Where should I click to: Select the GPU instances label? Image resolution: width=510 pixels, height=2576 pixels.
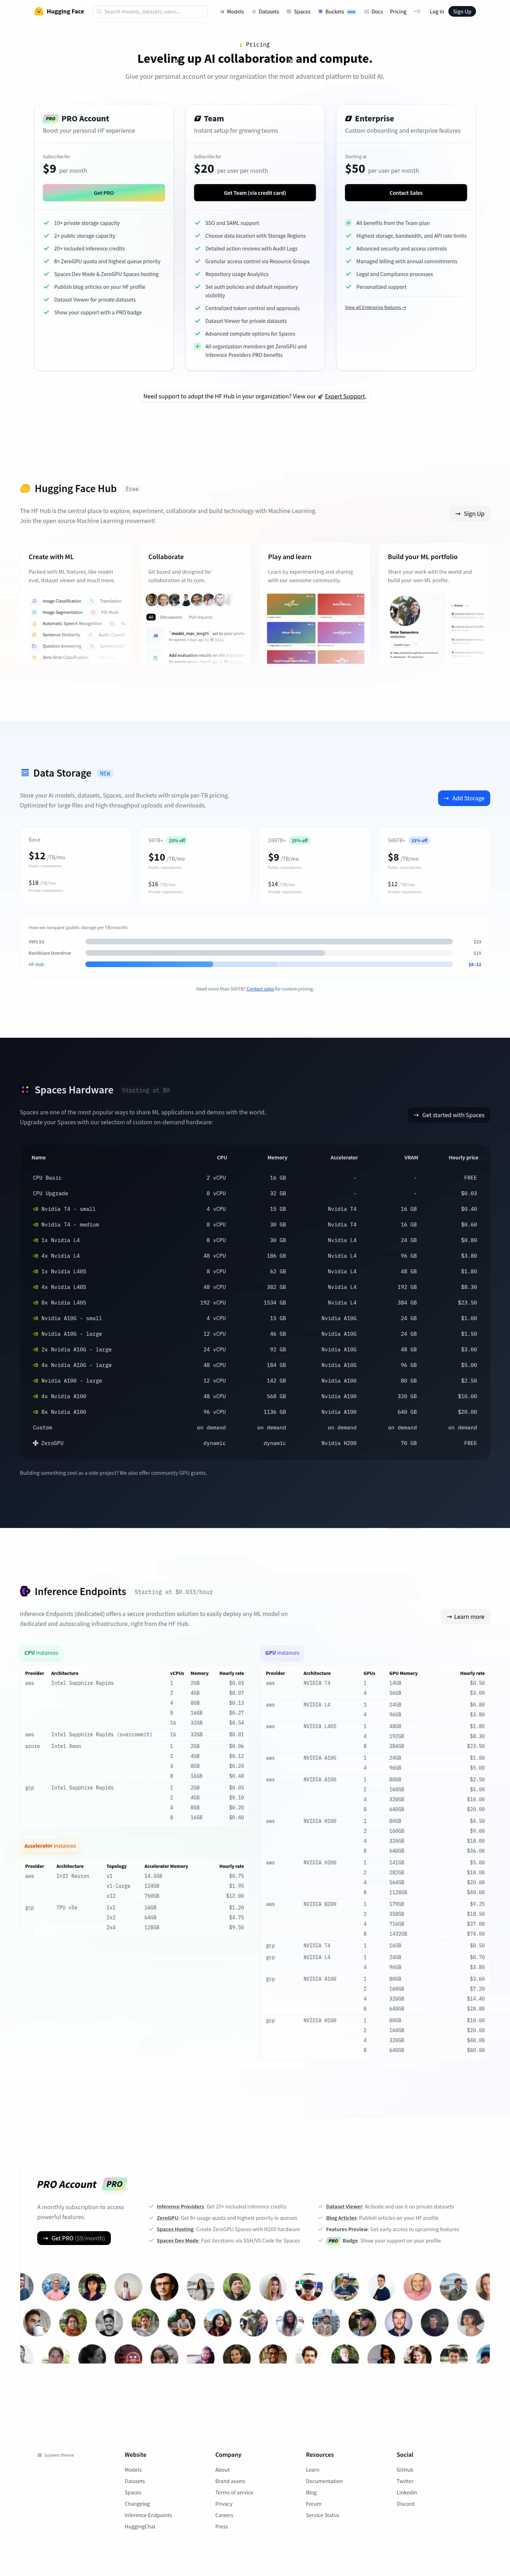282,1653
